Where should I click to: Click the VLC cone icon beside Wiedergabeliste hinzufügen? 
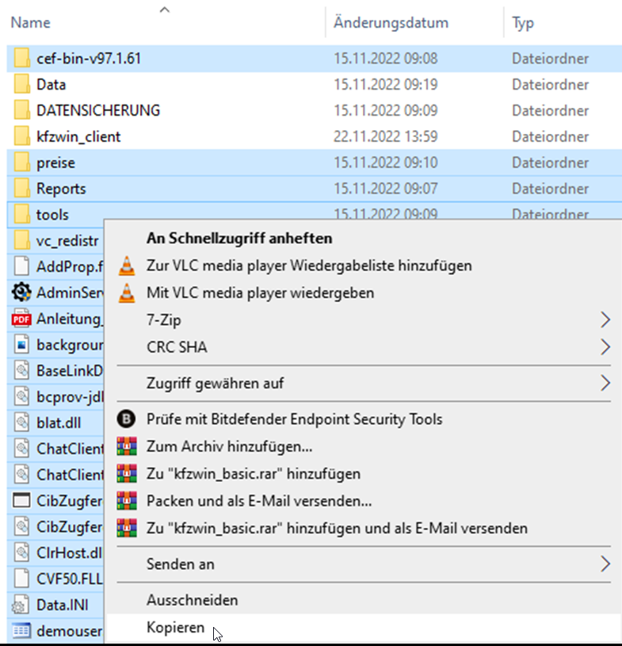[127, 266]
